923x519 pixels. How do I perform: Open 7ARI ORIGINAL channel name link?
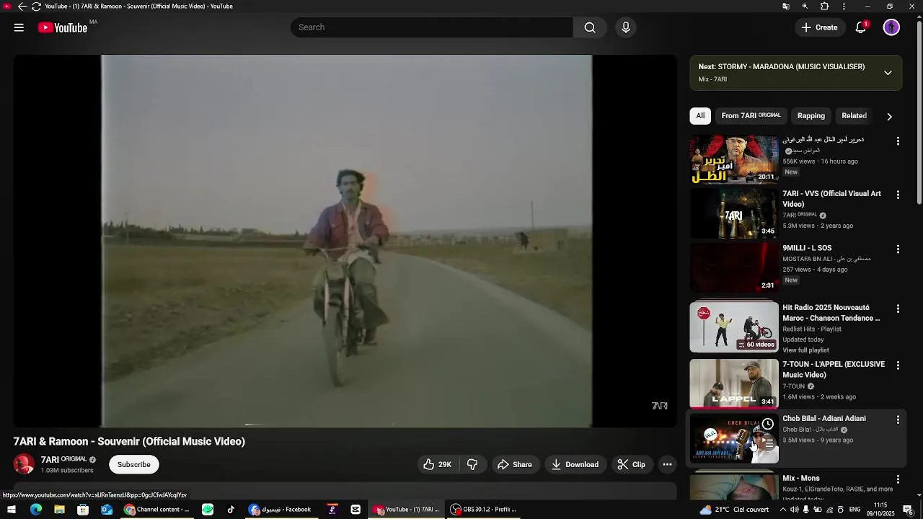(64, 459)
